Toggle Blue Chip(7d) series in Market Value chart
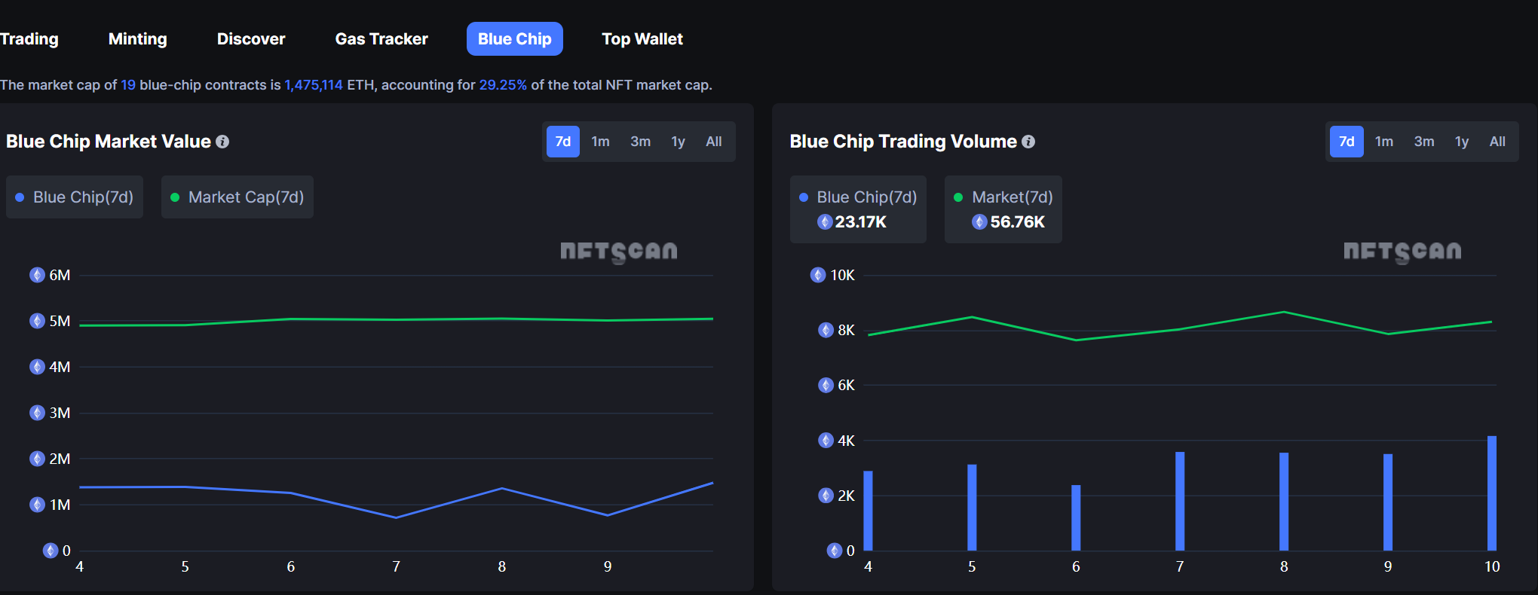 (75, 197)
